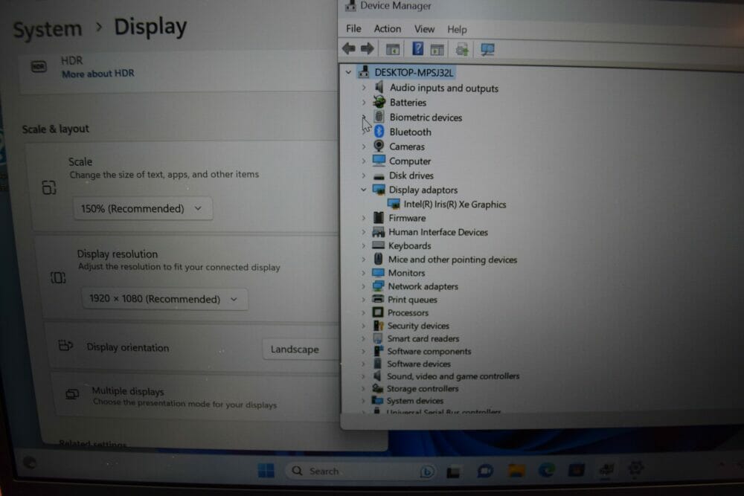Click the Smart card readers icon
This screenshot has height=496, width=744.
tap(378, 338)
